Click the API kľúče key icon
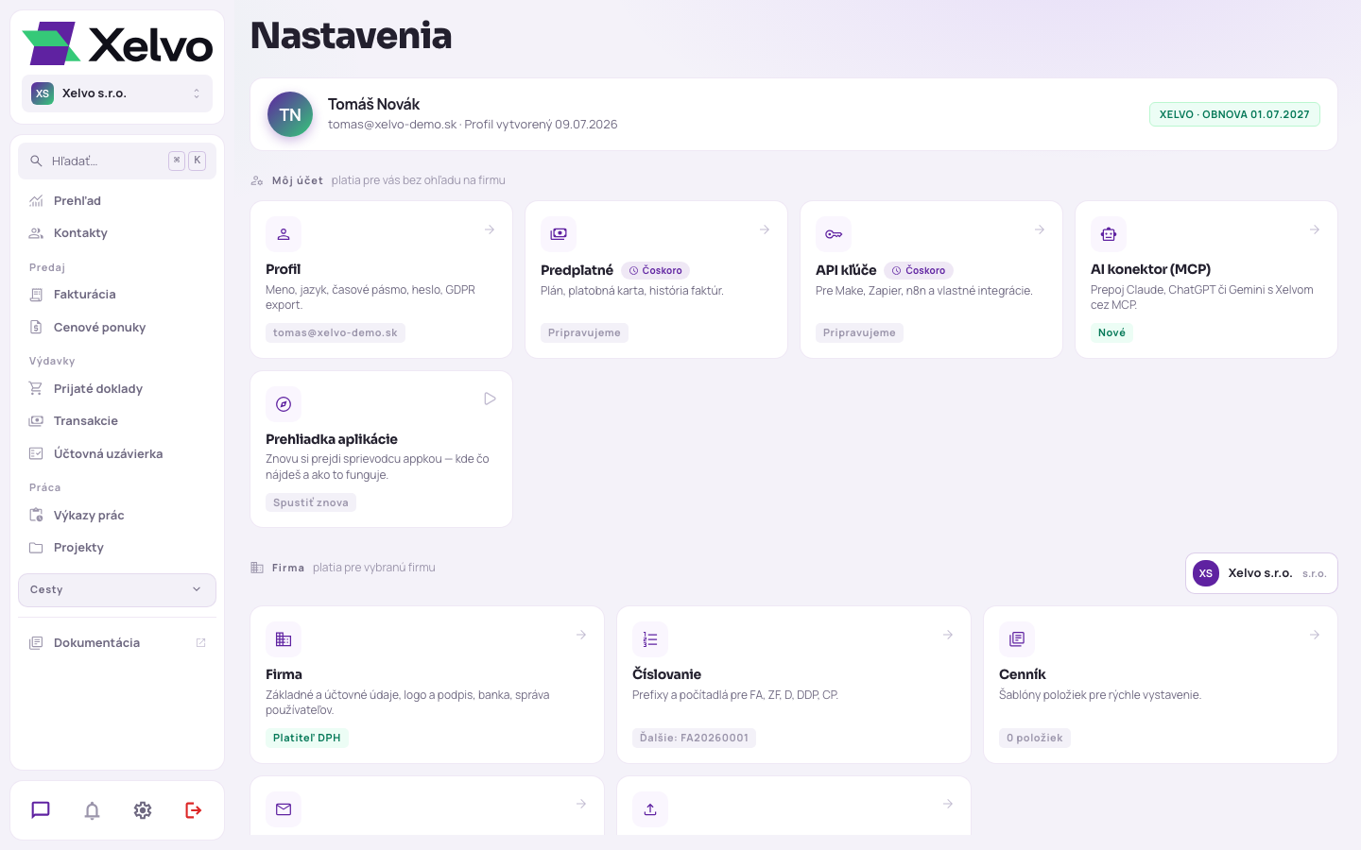 [x=834, y=234]
